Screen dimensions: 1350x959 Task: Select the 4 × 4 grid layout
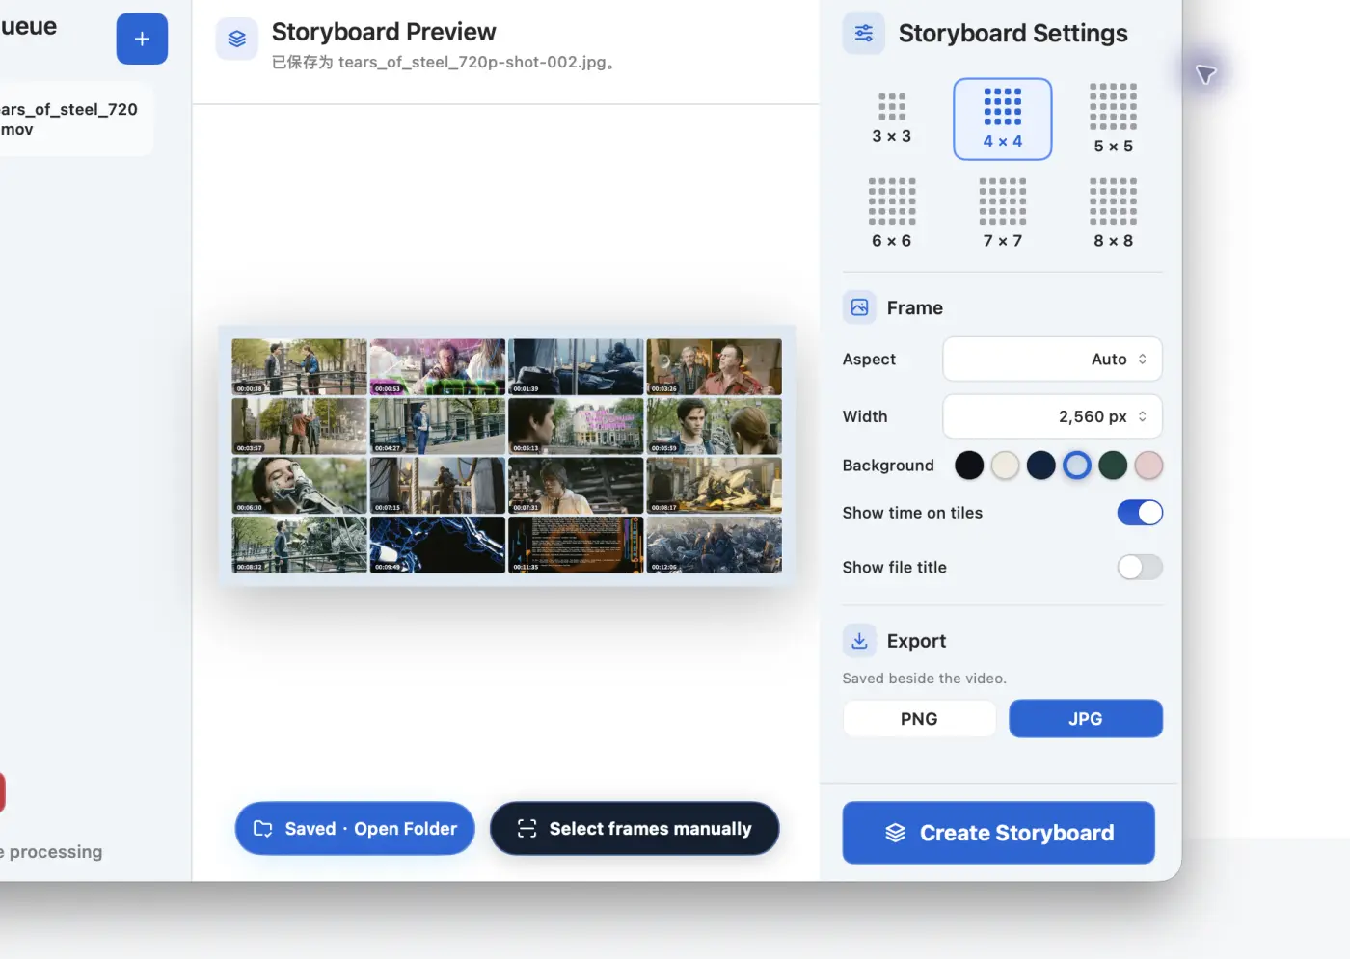tap(1003, 119)
